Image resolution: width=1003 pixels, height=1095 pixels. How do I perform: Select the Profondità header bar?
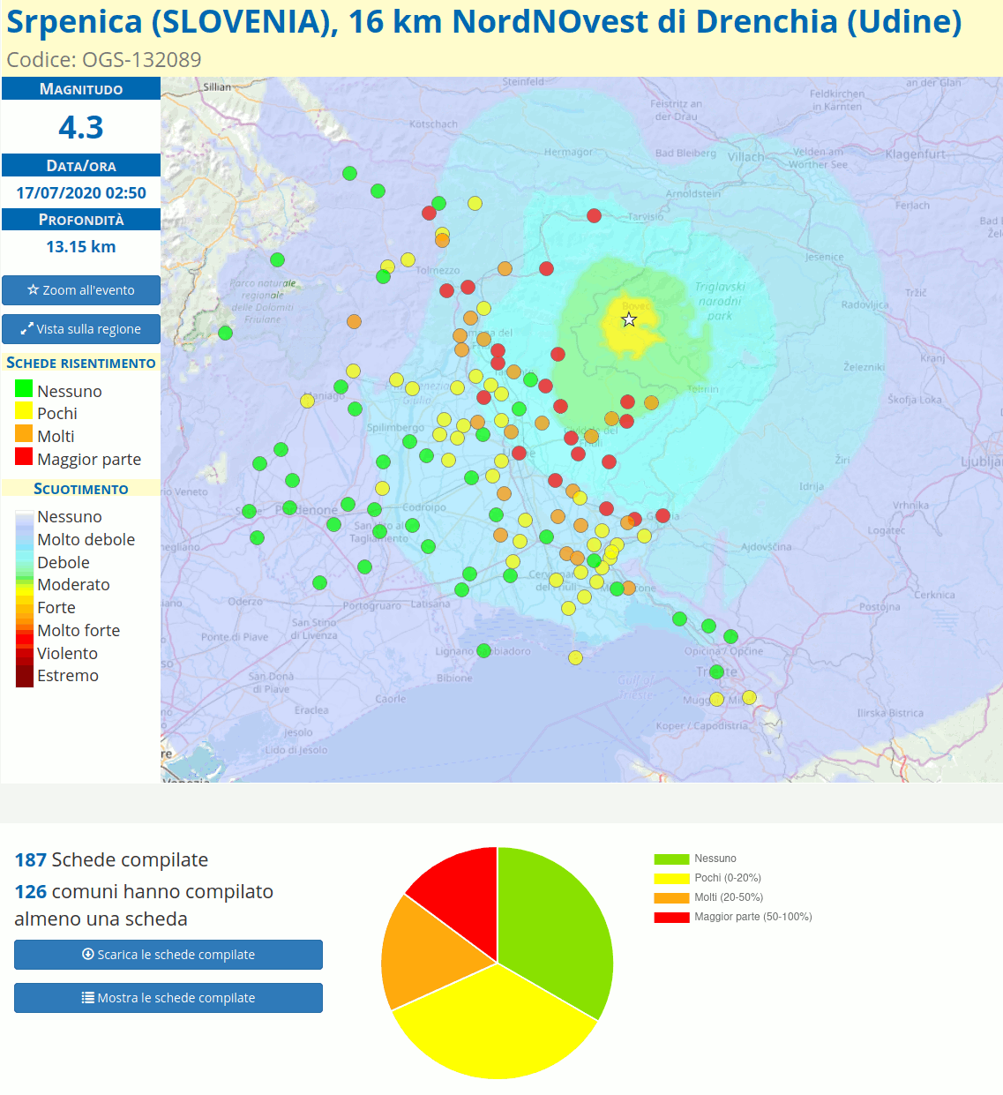click(x=80, y=219)
